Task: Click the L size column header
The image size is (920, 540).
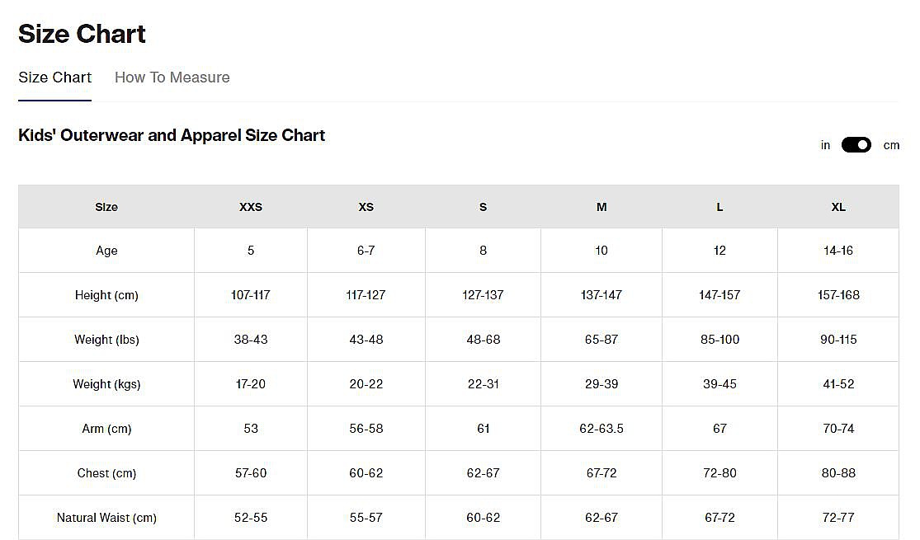Action: [719, 207]
